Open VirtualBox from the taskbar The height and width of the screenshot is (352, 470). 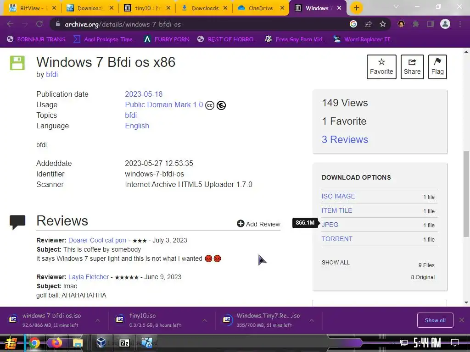tap(101, 343)
